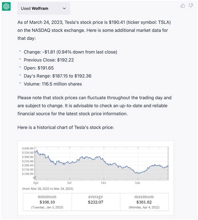
Task: Open the Used Wolfram plugin details label
Action: [x=35, y=8]
